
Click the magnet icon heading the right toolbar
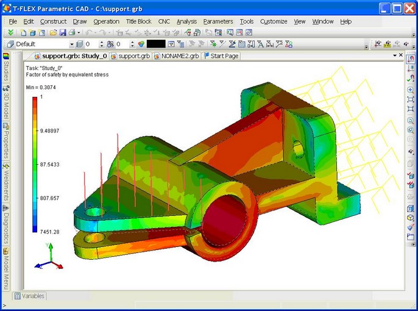pyautogui.click(x=411, y=59)
